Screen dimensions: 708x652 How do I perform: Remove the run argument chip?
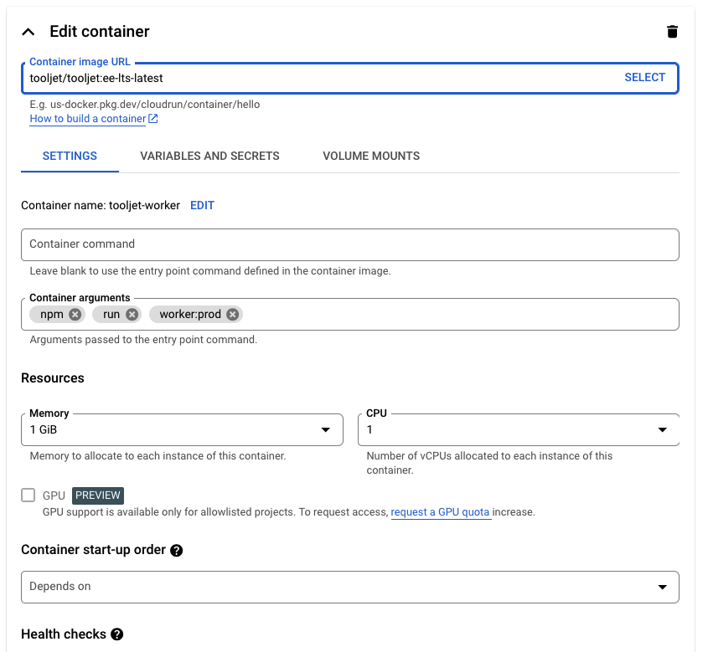click(x=132, y=315)
